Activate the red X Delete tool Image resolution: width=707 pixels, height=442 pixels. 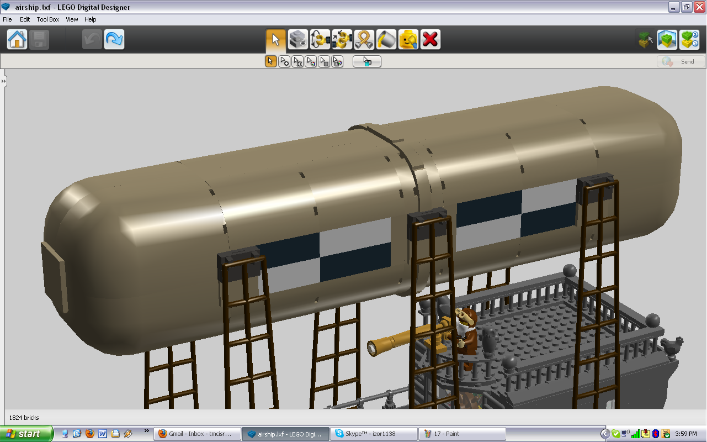click(430, 40)
